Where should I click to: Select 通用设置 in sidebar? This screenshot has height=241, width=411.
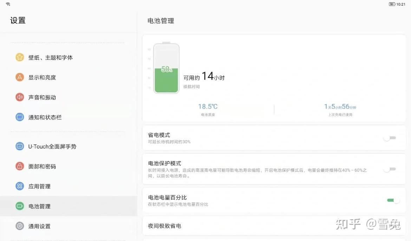click(x=68, y=226)
